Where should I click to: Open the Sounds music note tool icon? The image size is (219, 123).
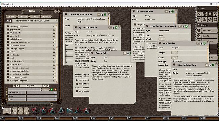[210, 19]
